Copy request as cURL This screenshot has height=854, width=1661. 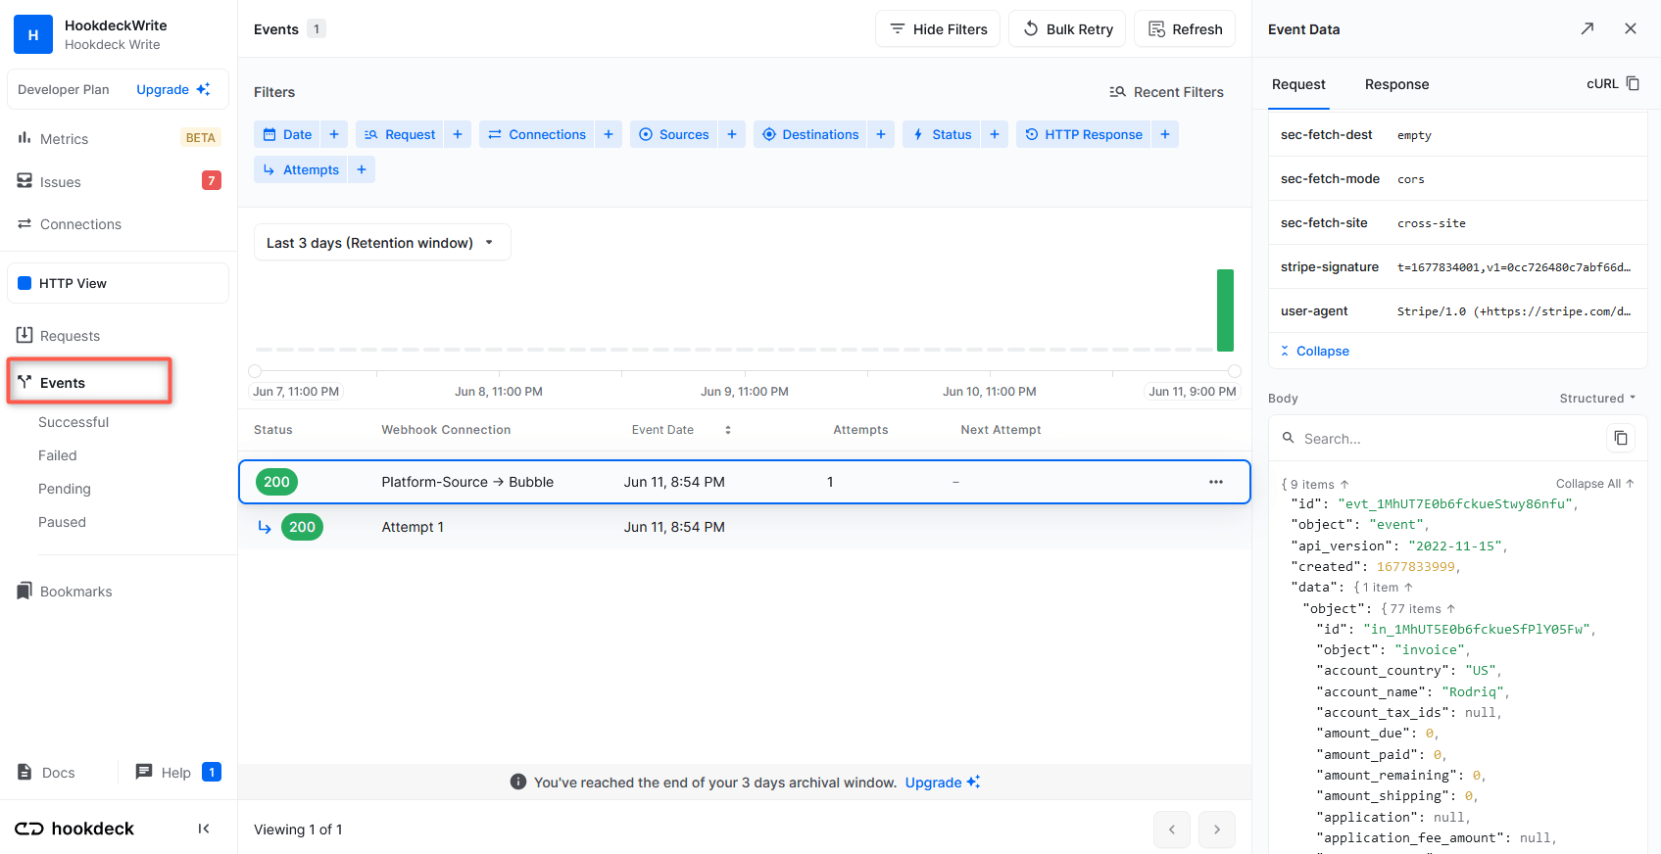coord(1613,84)
